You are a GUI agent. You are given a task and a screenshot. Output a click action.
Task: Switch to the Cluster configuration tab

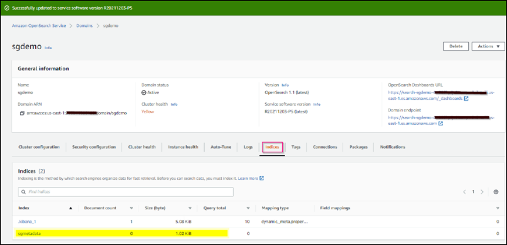(x=39, y=147)
